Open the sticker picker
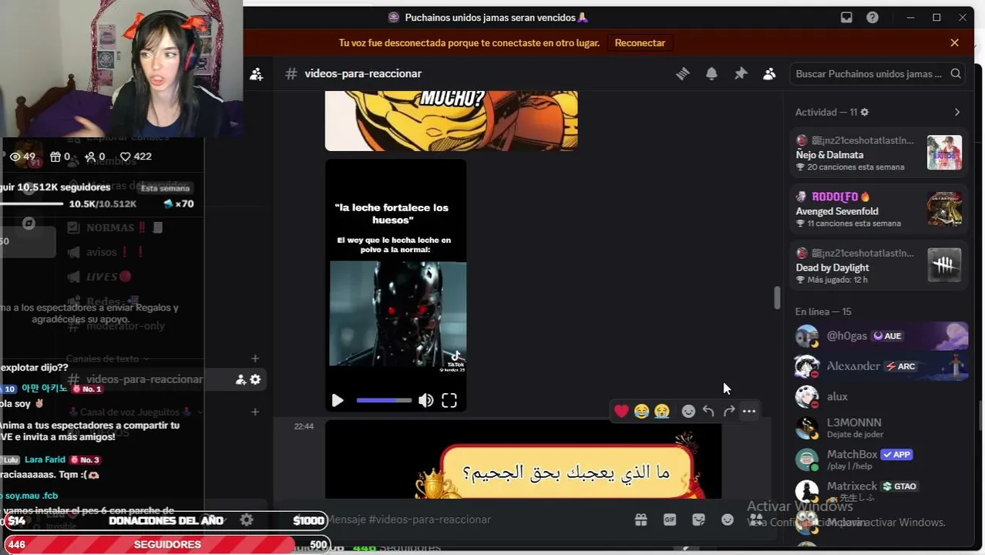The width and height of the screenshot is (985, 555). [698, 520]
